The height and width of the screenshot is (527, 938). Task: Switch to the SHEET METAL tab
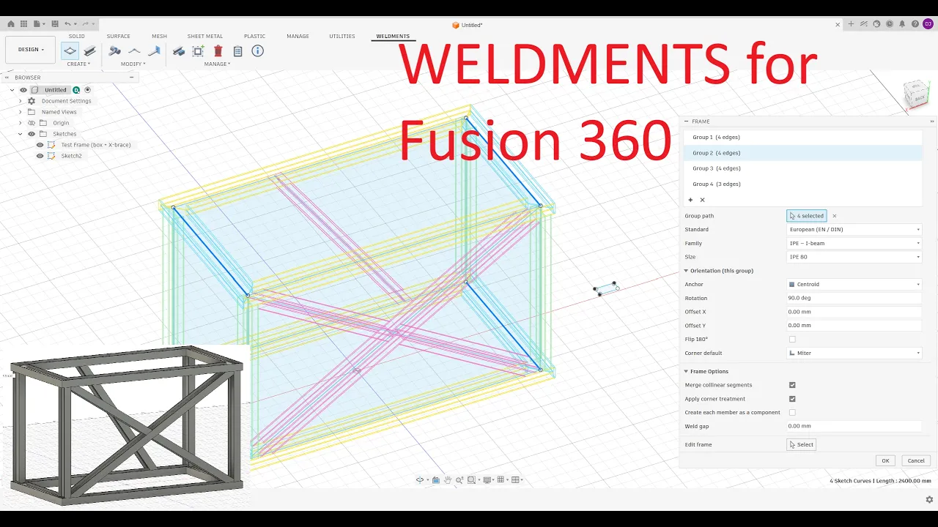(205, 36)
